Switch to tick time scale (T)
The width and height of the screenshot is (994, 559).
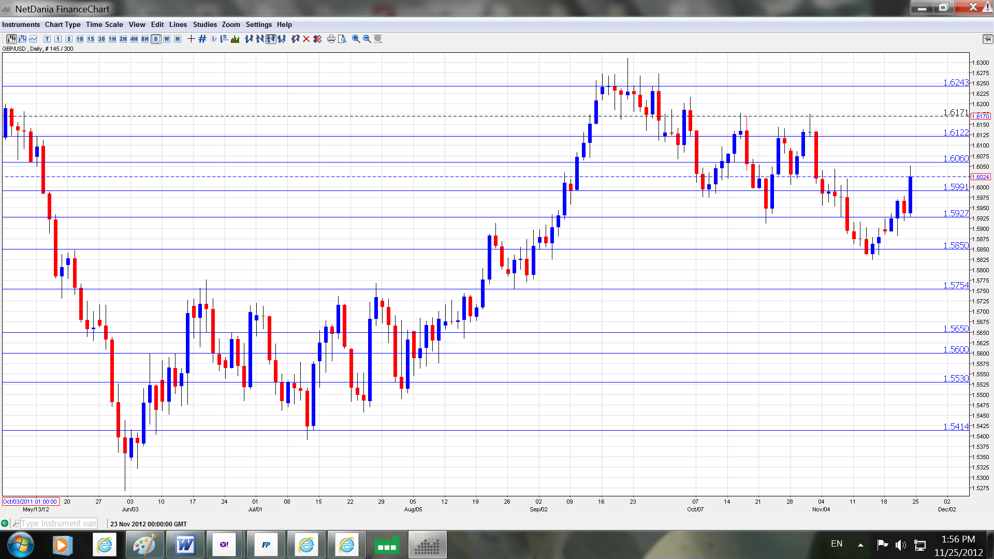click(x=47, y=39)
